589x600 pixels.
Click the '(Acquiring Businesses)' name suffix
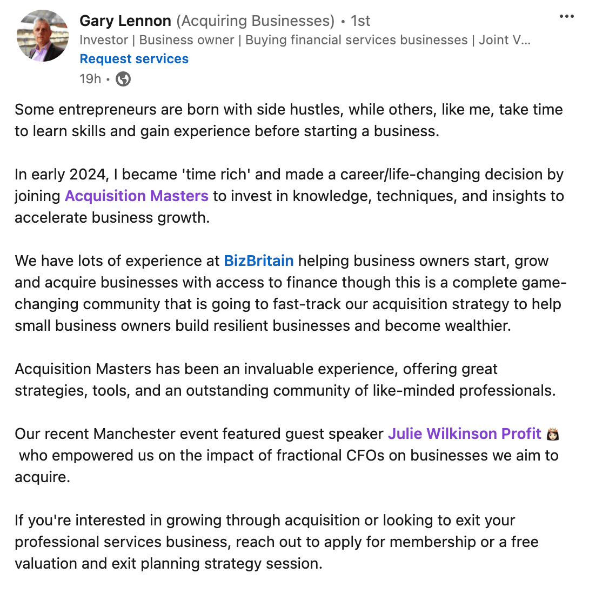(256, 21)
